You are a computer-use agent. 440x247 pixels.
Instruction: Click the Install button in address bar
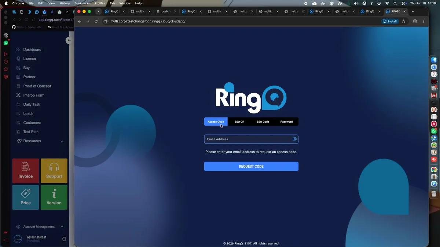(390, 21)
